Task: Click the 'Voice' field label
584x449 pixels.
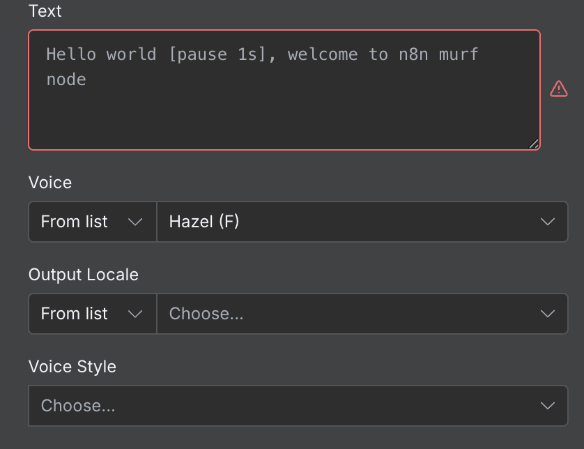Action: click(50, 183)
